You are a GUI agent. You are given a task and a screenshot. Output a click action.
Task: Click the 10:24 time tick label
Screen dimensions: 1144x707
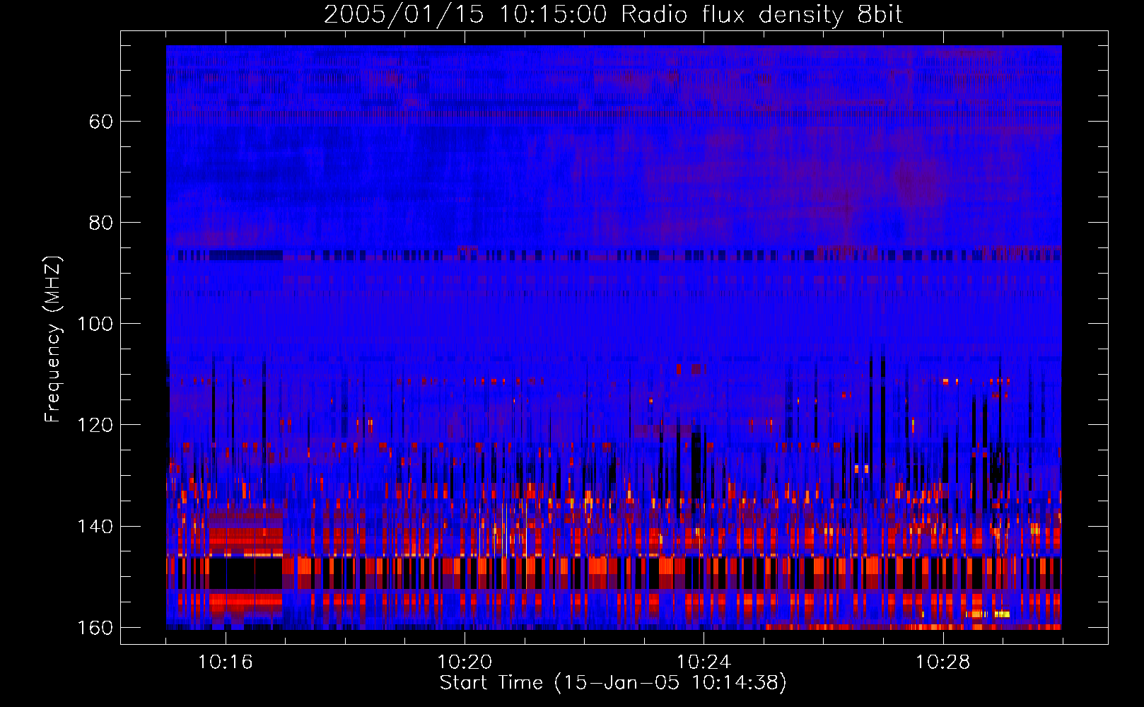coord(704,662)
